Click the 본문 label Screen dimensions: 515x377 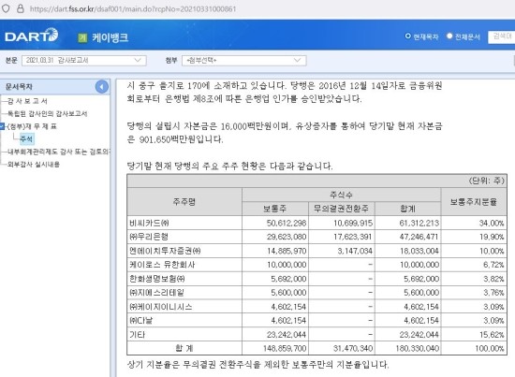pyautogui.click(x=11, y=61)
